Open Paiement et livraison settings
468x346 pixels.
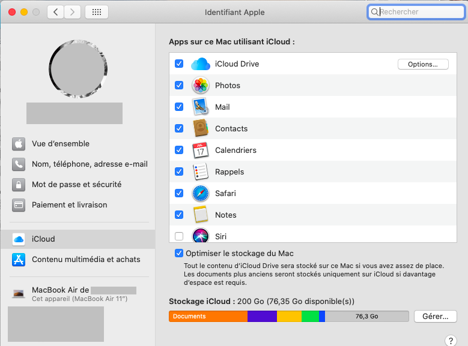pyautogui.click(x=69, y=205)
